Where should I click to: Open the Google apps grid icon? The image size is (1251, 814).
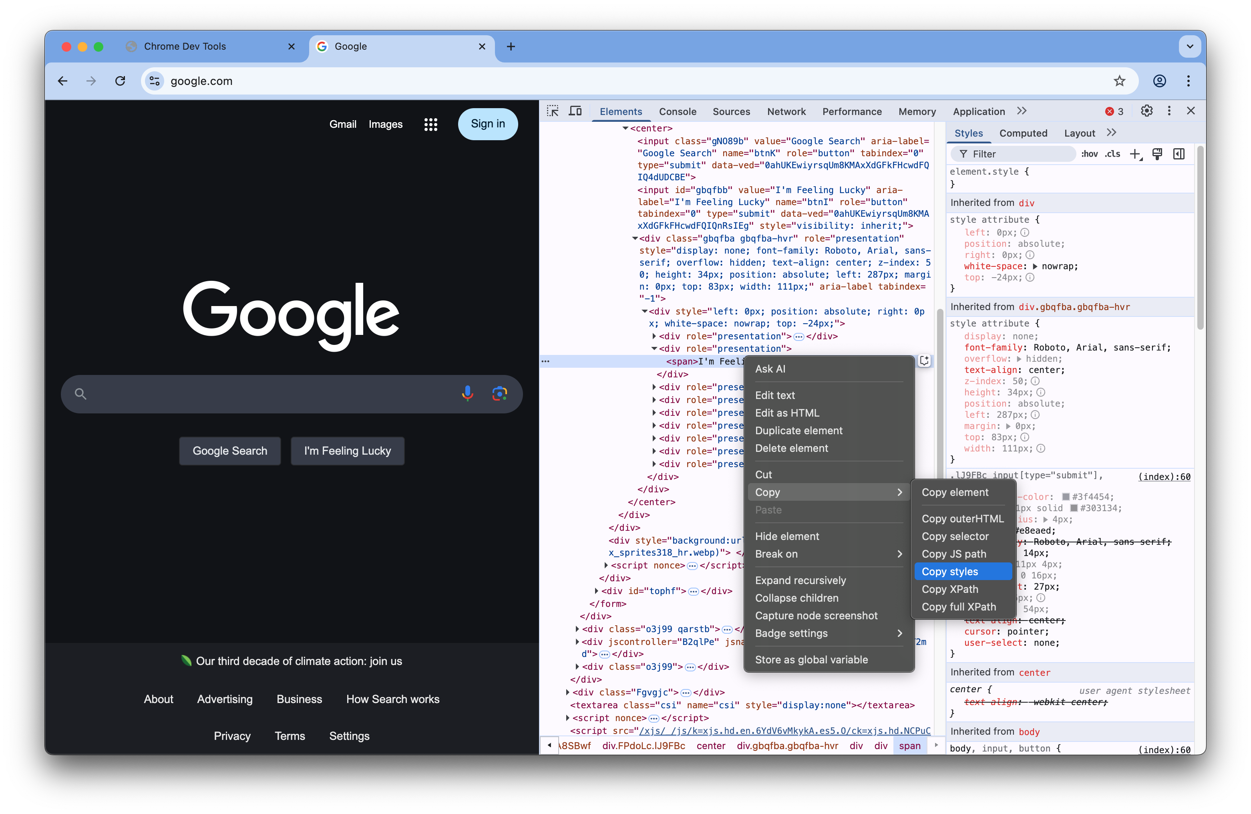point(430,125)
